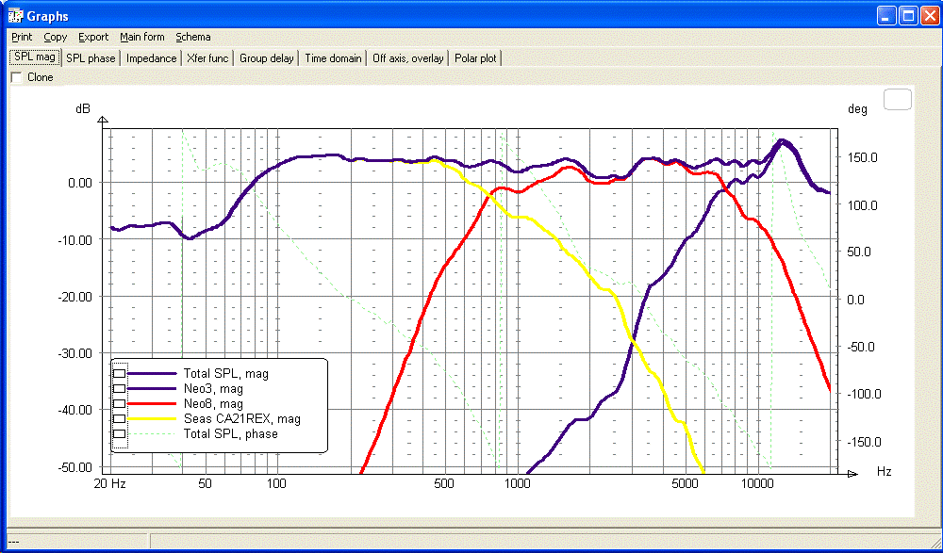
Task: Open the Export menu
Action: 93,38
